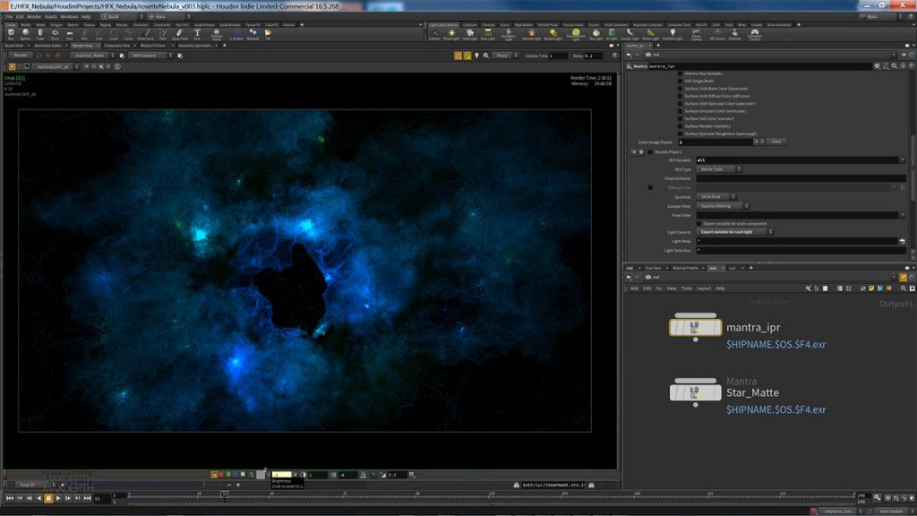917x516 pixels.
Task: Toggle Disable Plane 1 checkbox
Action: click(x=650, y=152)
